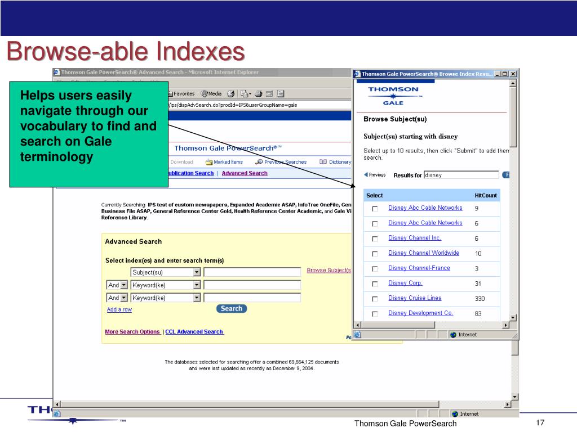The width and height of the screenshot is (577, 432).
Task: Click main window horizontal scrollbar right arrow
Action: tap(508, 404)
